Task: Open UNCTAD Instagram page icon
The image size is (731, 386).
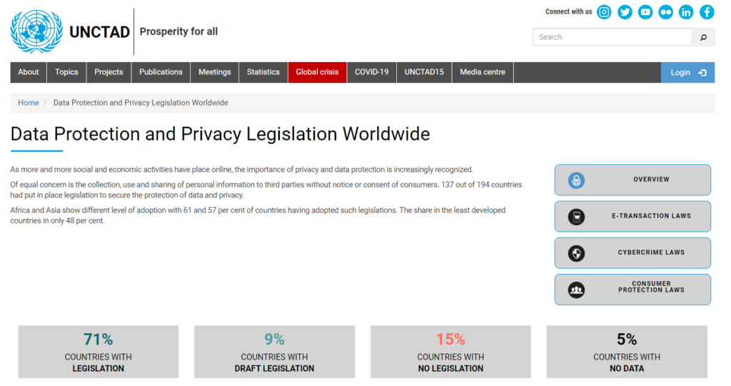Action: click(x=604, y=12)
